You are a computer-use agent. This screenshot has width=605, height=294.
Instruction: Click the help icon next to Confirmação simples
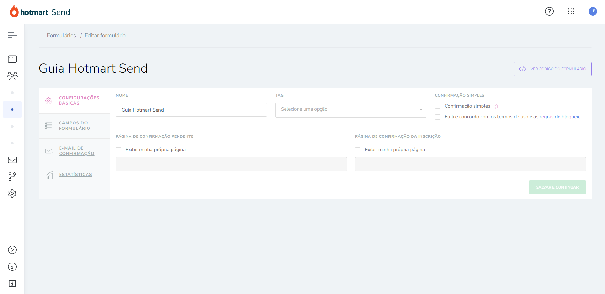pos(496,106)
